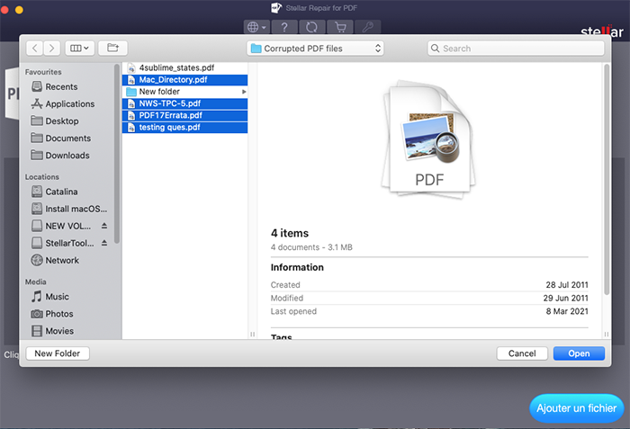Open Music in Media section

[x=50, y=297]
